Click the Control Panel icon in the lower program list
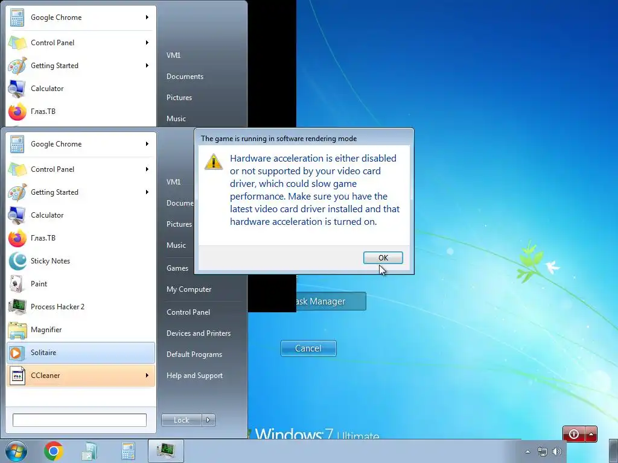The width and height of the screenshot is (618, 463). (18, 169)
